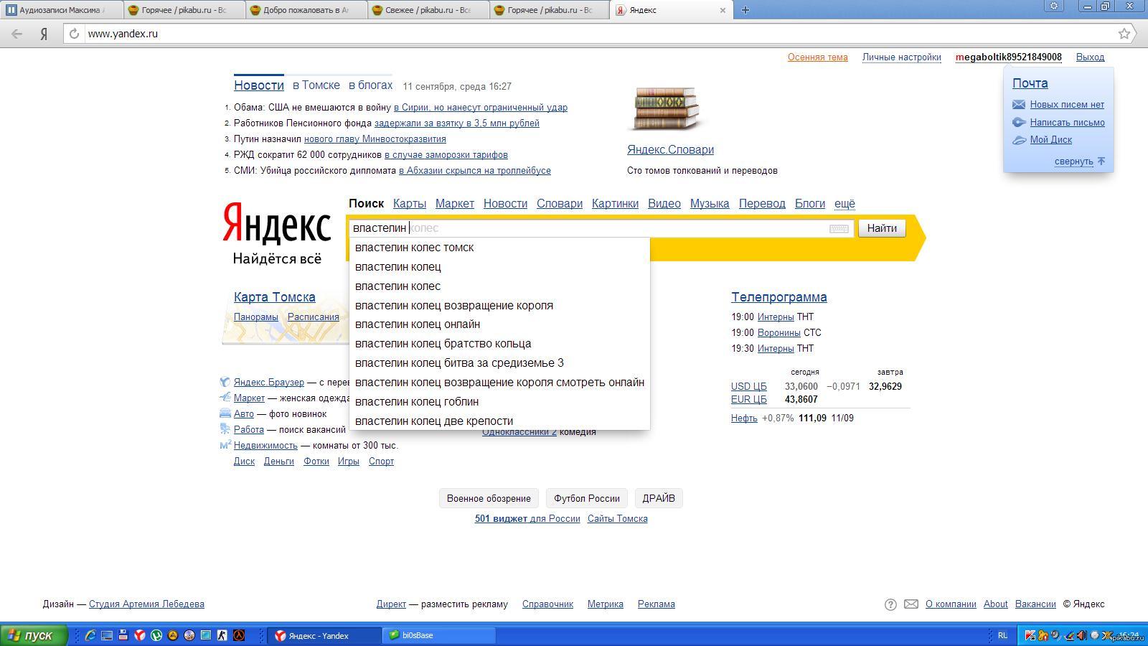The height and width of the screenshot is (646, 1148).
Task: Bookmark page with the star icon
Action: pos(1124,34)
